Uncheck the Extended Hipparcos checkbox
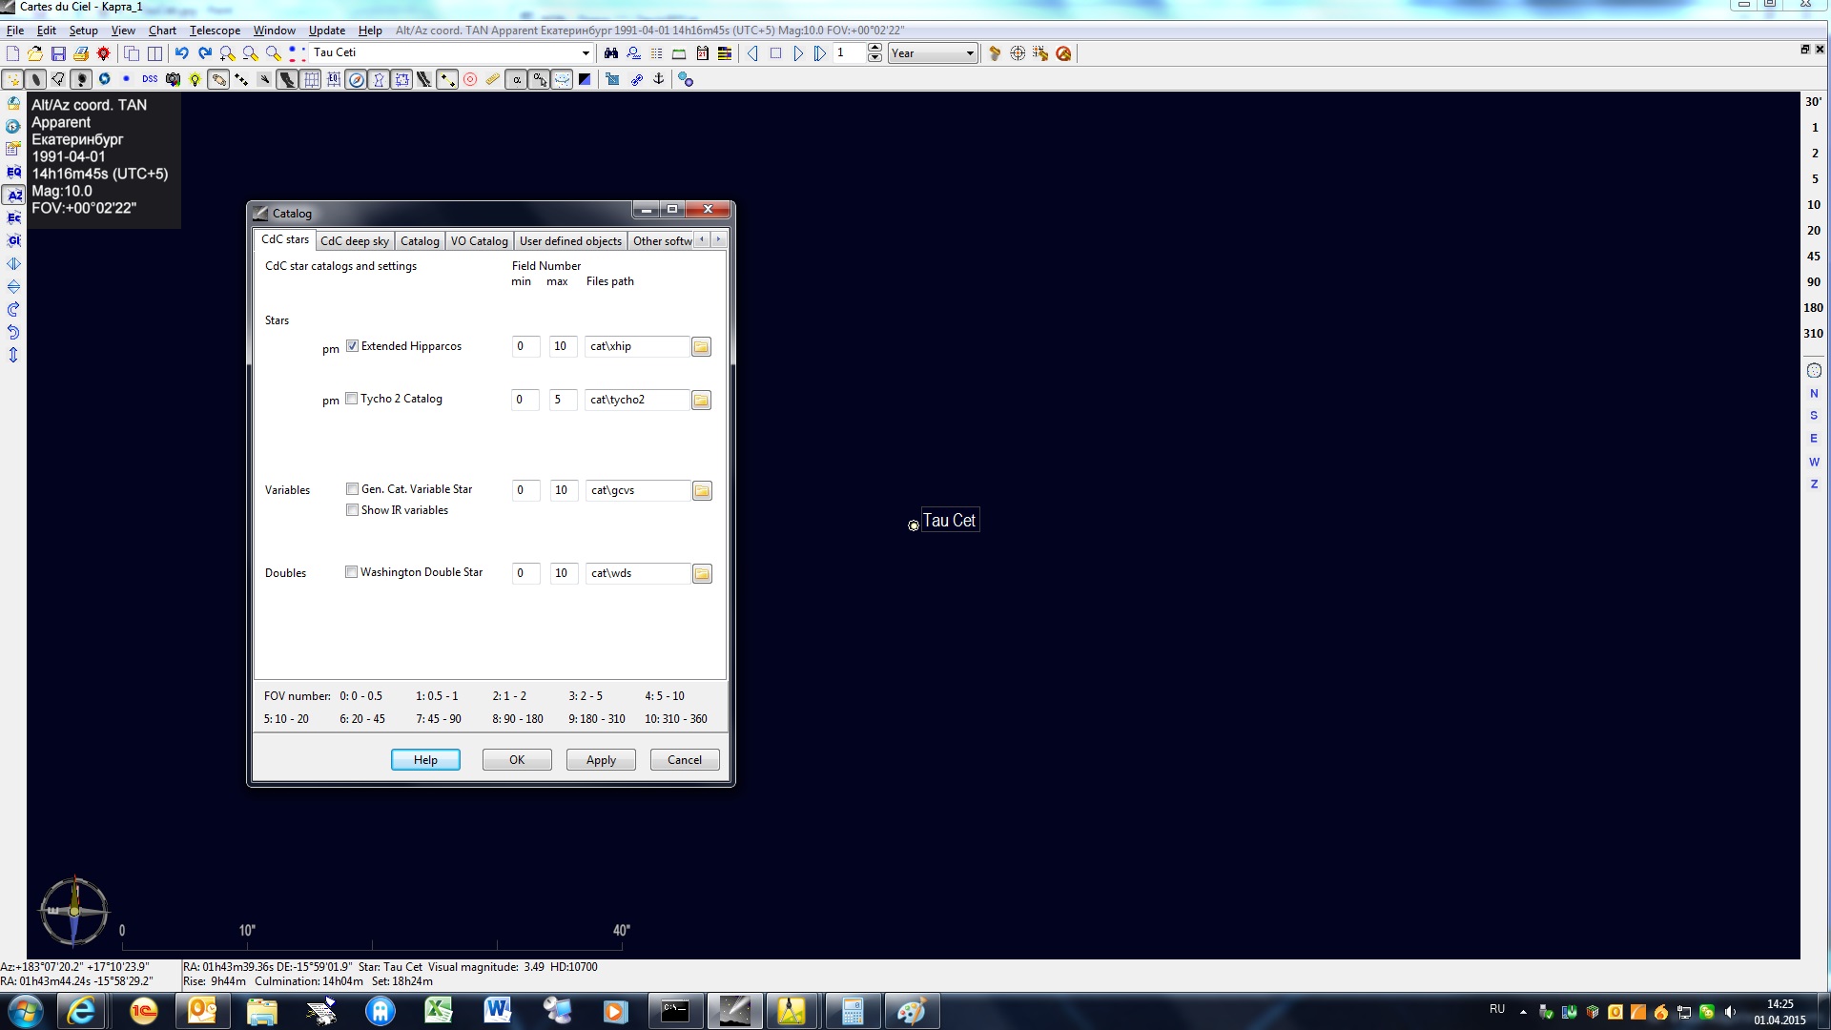The image size is (1831, 1030). (x=352, y=346)
